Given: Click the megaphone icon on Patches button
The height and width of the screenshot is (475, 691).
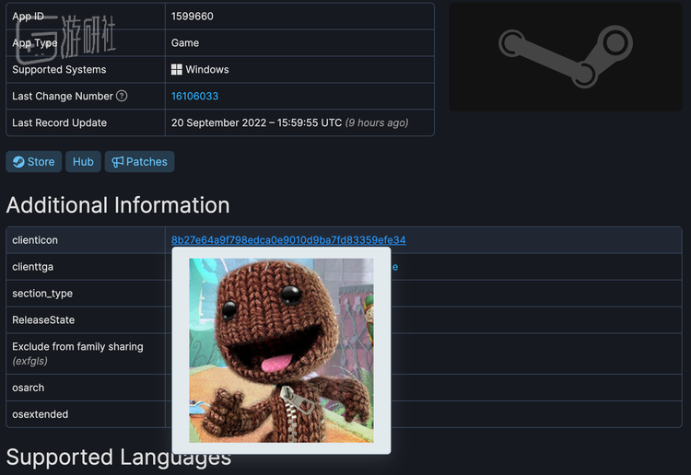Looking at the screenshot, I should (117, 162).
